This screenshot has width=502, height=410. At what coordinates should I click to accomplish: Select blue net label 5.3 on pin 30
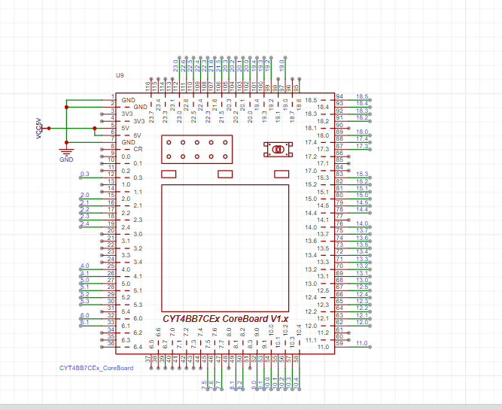tap(85, 301)
